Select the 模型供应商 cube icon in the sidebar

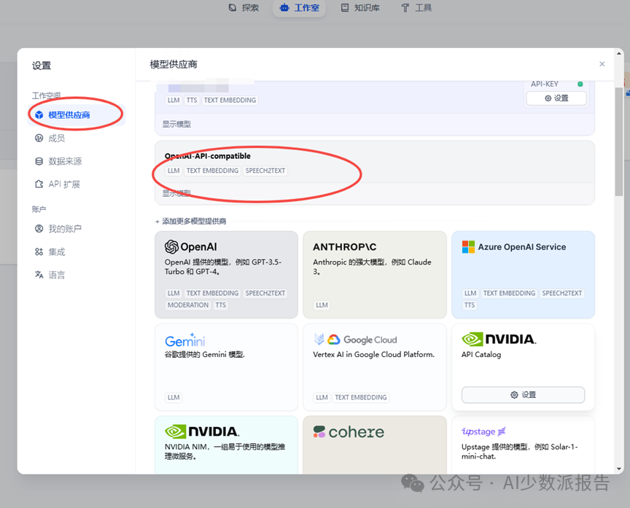[x=39, y=115]
